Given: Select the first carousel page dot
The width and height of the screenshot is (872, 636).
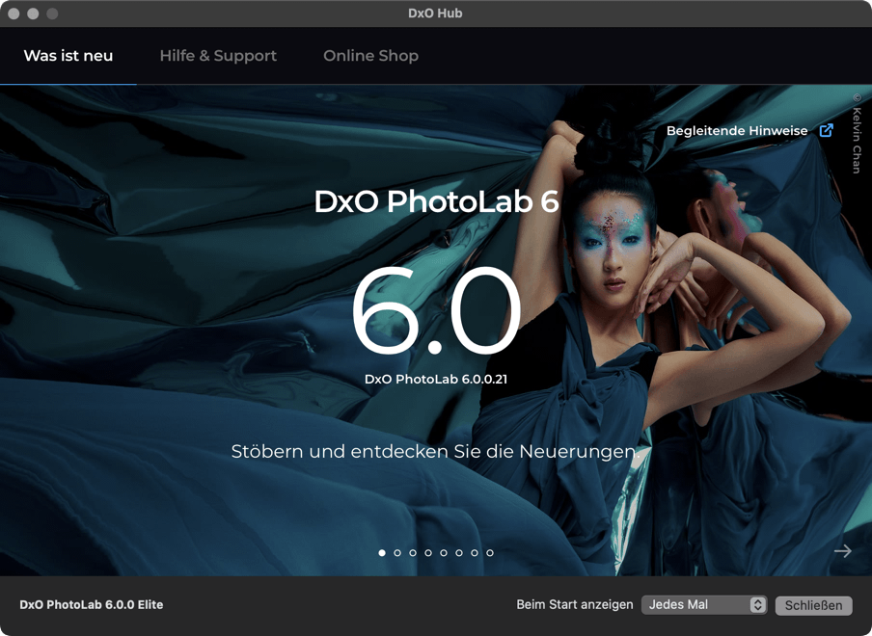Looking at the screenshot, I should 382,553.
